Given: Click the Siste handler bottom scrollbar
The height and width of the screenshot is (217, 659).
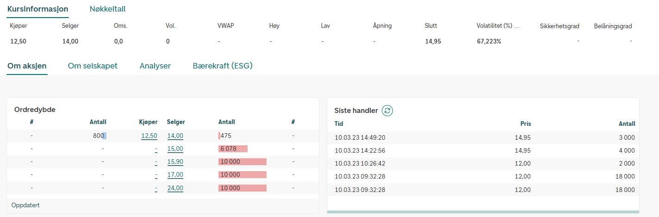Looking at the screenshot, I should click(483, 212).
